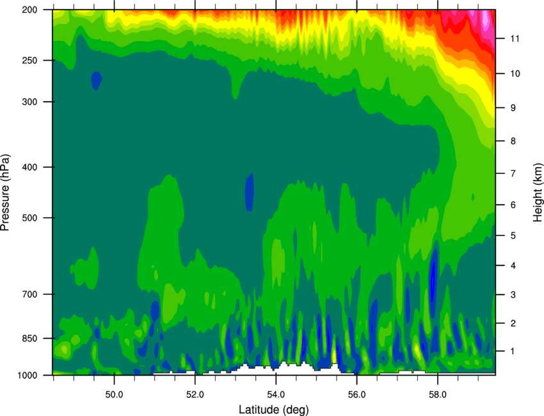Viewport: 544px width, 416px height.
Task: Click the 54.0 latitude tick label
Action: [x=276, y=395]
